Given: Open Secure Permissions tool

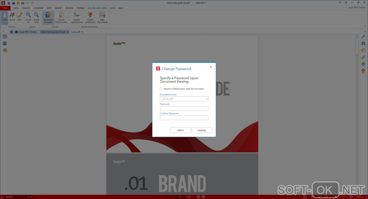Looking at the screenshot, I should tap(61, 18).
